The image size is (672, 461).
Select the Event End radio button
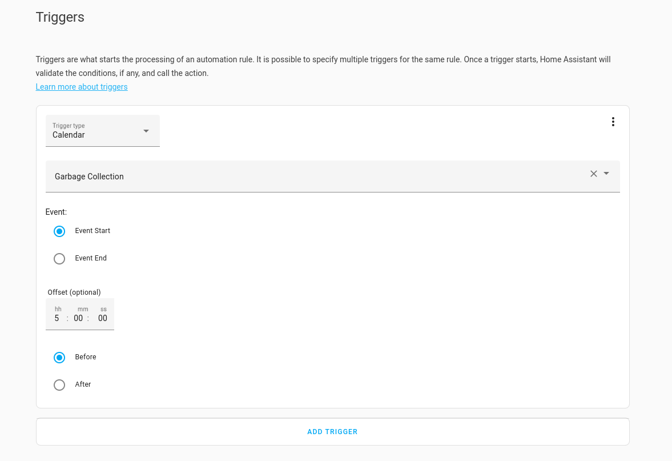click(x=59, y=258)
